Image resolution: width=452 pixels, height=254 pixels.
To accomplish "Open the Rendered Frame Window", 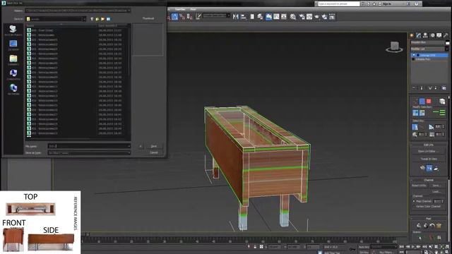I will [309, 17].
